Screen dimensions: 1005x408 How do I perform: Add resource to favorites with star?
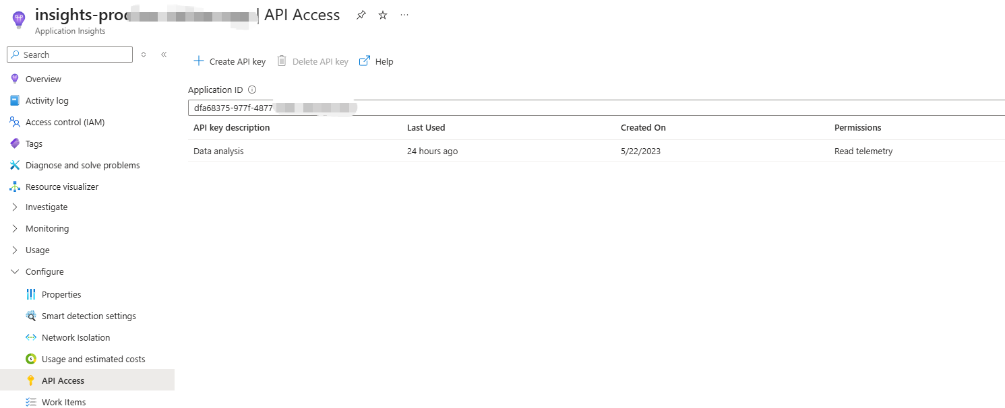[x=383, y=15]
